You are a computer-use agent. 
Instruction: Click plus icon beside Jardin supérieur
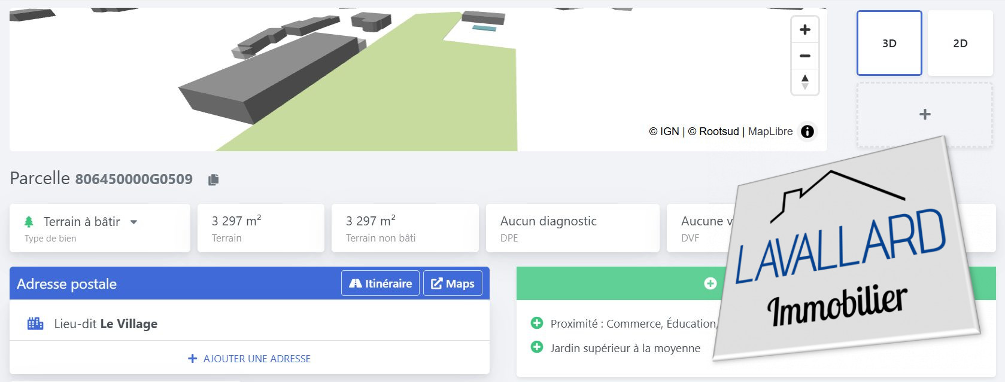point(537,347)
